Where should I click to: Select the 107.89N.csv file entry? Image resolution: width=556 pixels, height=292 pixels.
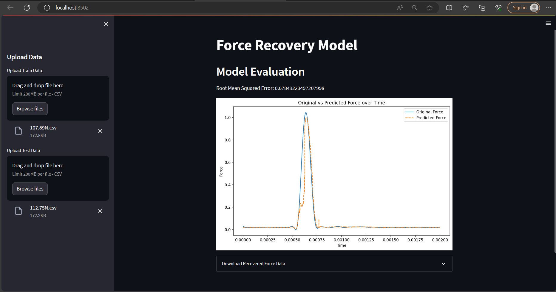click(43, 131)
